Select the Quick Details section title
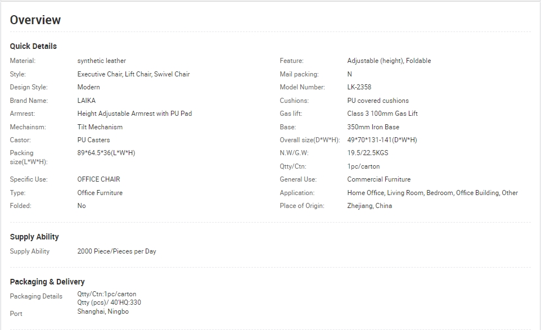Screen dimensions: 541x330 pos(33,46)
